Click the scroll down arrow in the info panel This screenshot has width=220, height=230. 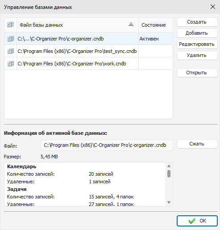pos(169,202)
